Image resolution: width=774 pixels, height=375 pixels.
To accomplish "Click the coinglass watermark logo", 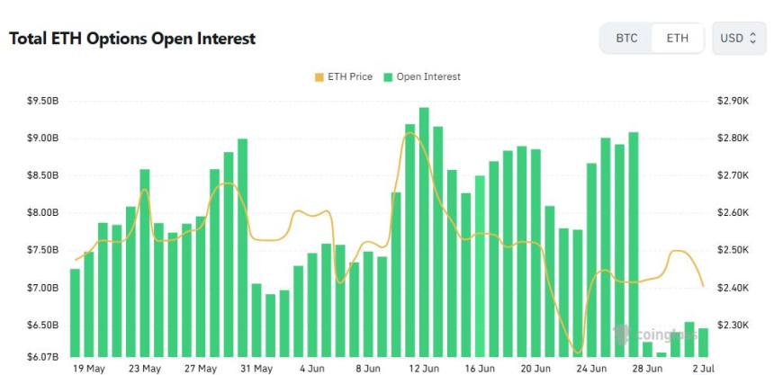I will point(654,335).
